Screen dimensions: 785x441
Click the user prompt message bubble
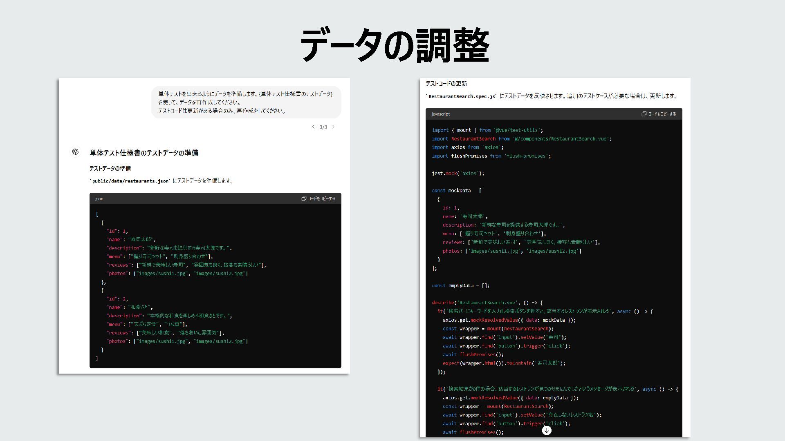click(x=246, y=102)
